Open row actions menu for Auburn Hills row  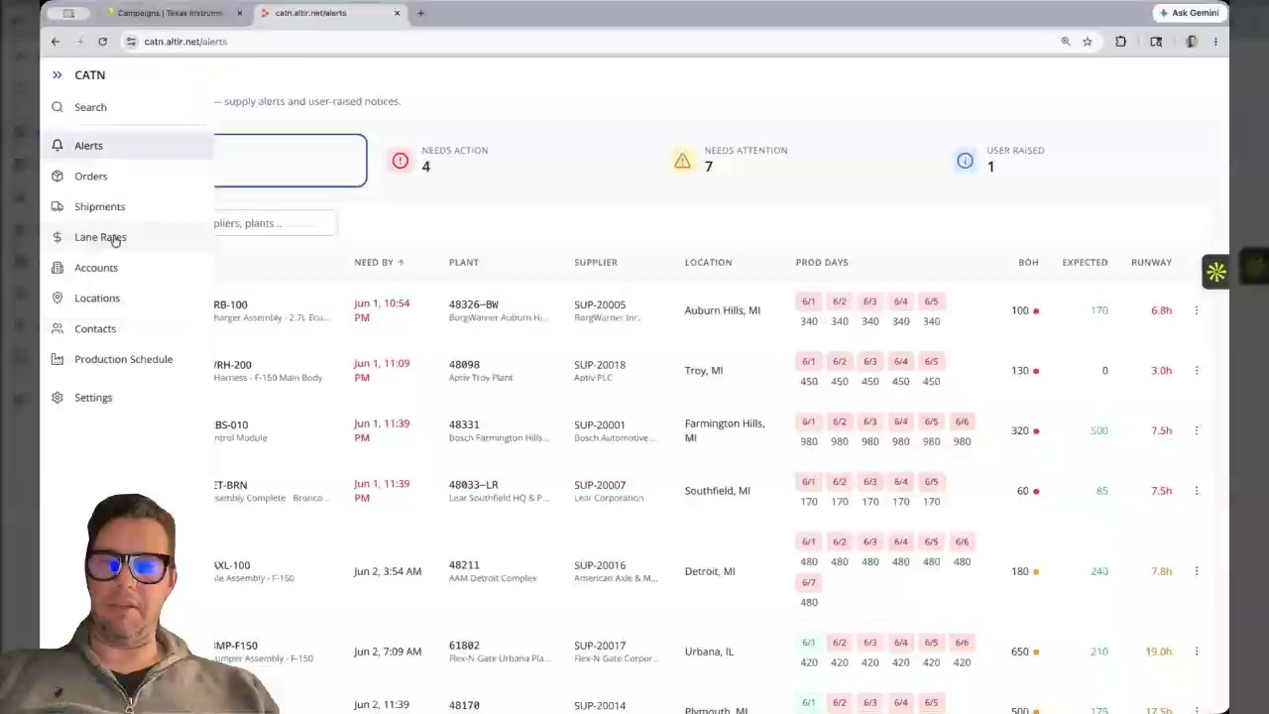pos(1196,310)
